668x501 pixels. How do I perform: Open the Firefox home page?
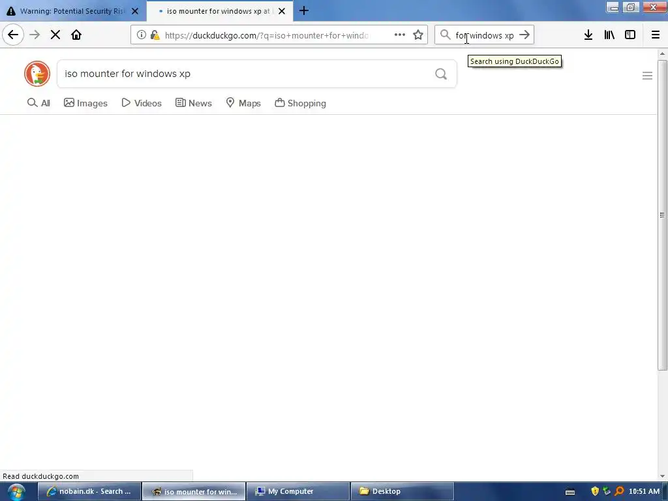coord(76,35)
